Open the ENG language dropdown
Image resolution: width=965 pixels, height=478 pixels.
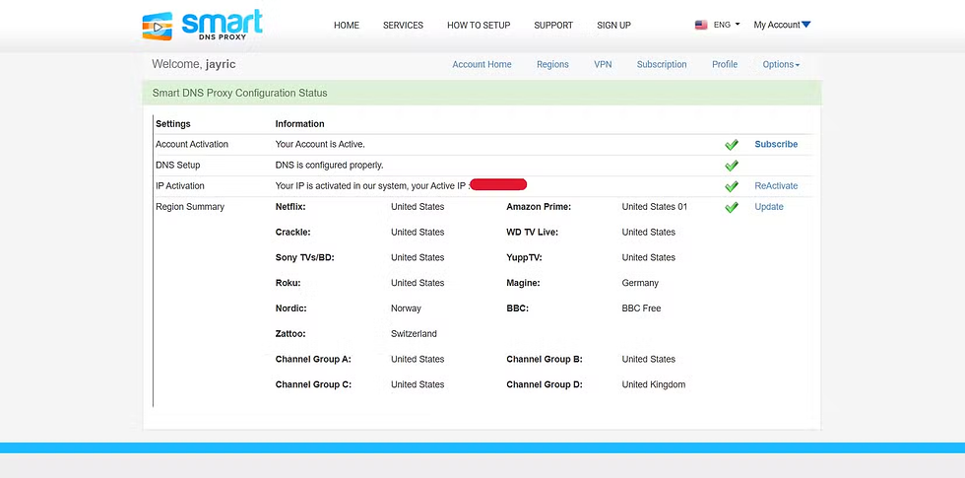(727, 26)
